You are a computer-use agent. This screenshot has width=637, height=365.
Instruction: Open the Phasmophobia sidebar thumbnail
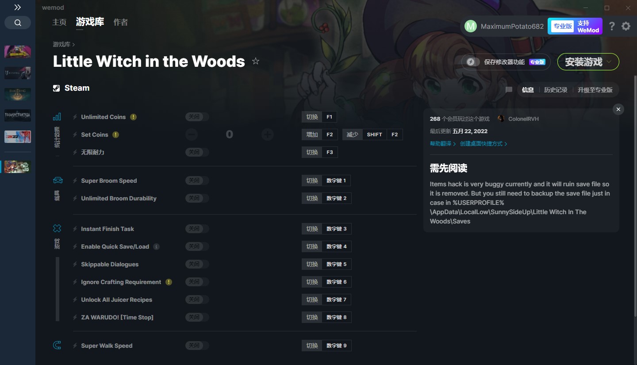18,115
